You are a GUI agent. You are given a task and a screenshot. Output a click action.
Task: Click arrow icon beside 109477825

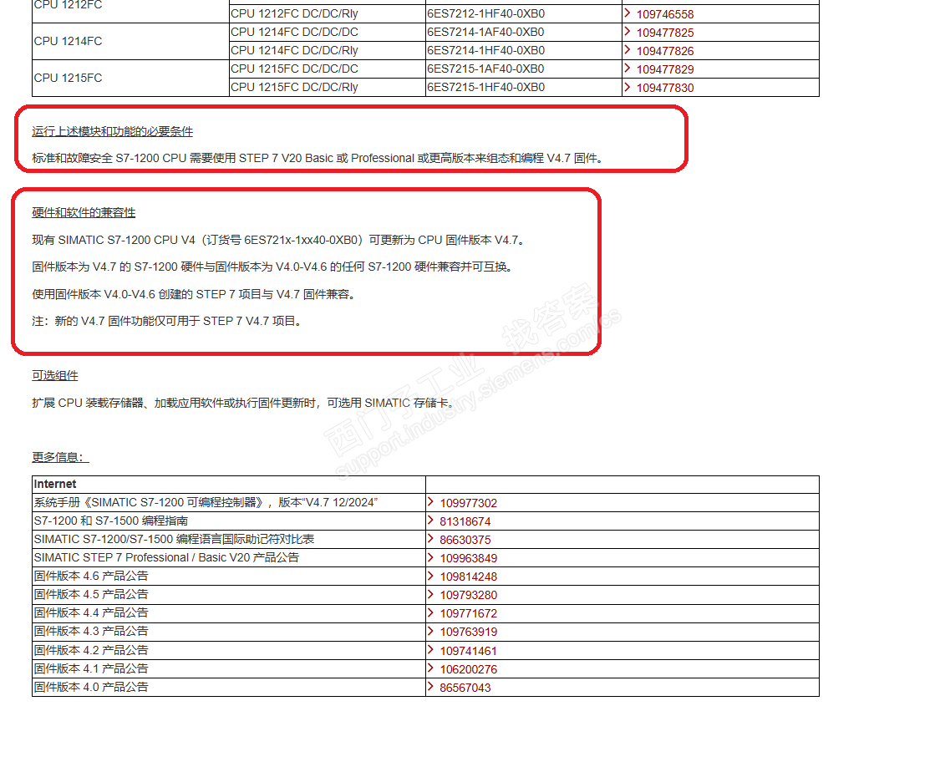(x=627, y=32)
